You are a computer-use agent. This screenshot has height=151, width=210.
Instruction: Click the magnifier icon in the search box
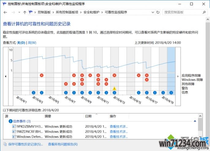click(x=204, y=12)
